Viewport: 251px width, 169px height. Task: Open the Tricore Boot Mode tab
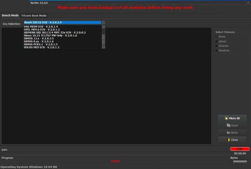click(34, 16)
